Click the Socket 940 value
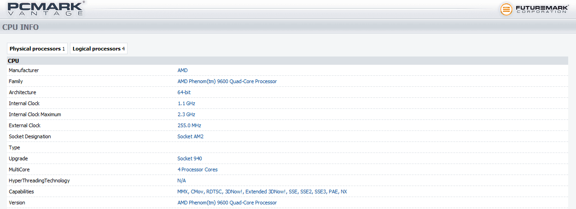This screenshot has width=576, height=209. click(190, 158)
